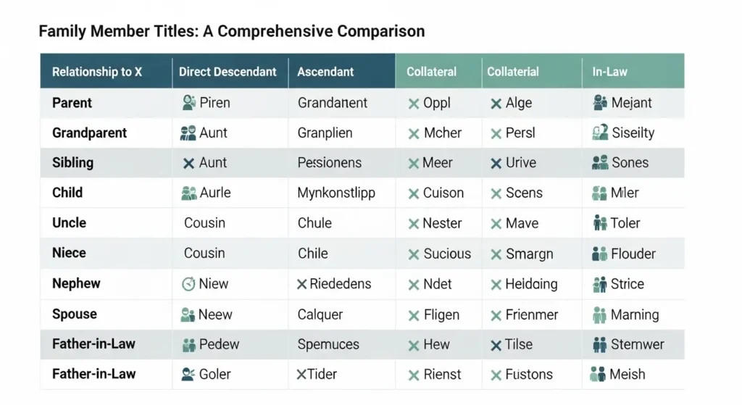The height and width of the screenshot is (405, 742).
Task: Click the person icon beside Piren
Action: pyautogui.click(x=189, y=103)
